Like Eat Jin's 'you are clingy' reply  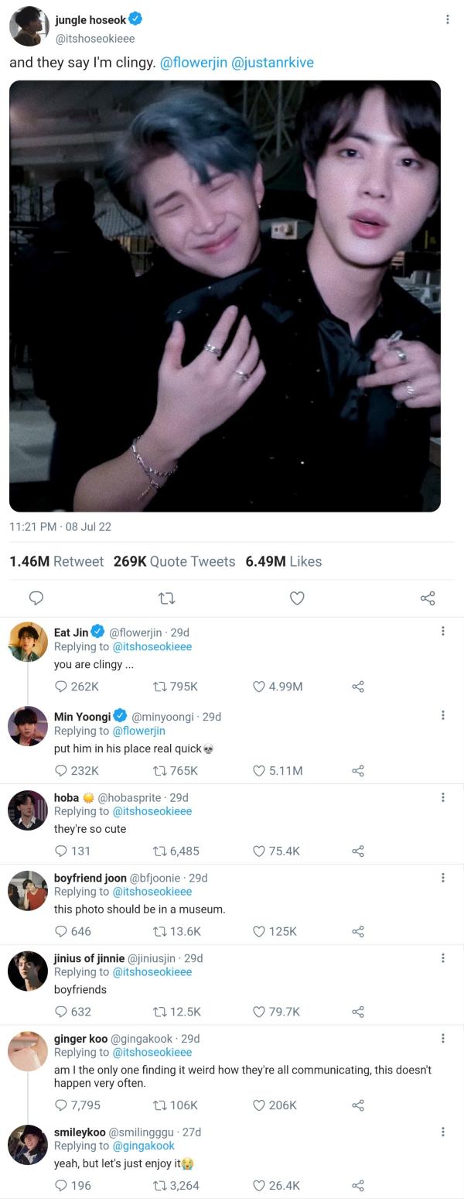(x=260, y=687)
